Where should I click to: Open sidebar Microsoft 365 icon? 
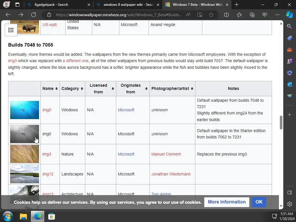click(x=289, y=73)
